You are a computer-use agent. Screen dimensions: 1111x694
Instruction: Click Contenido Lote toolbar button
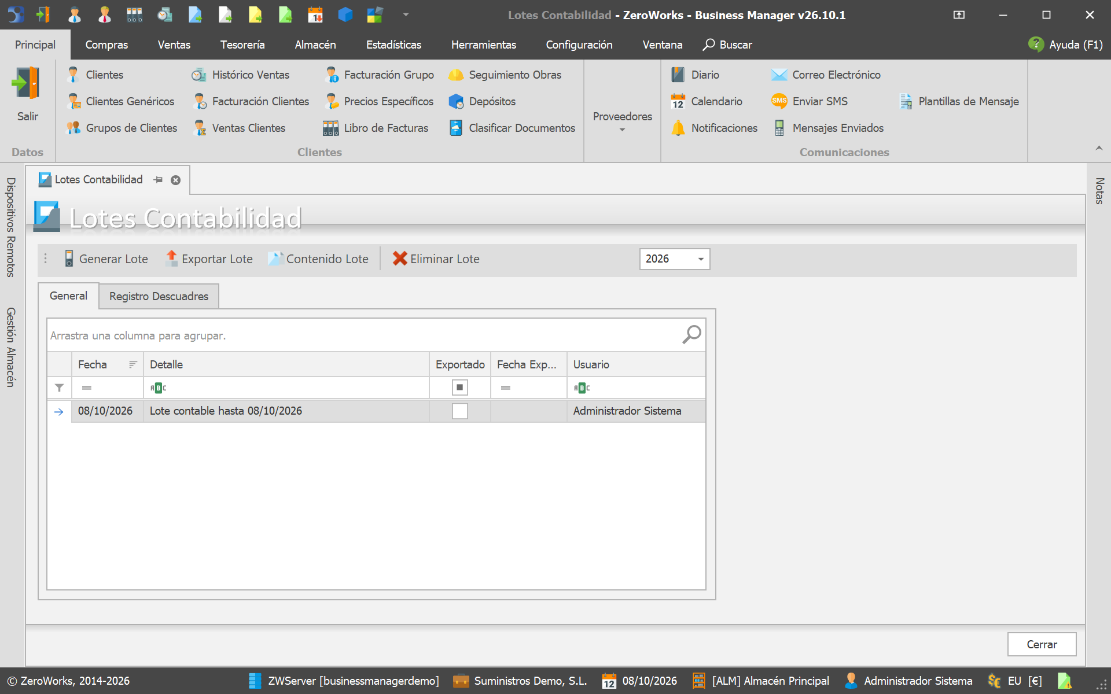[318, 259]
